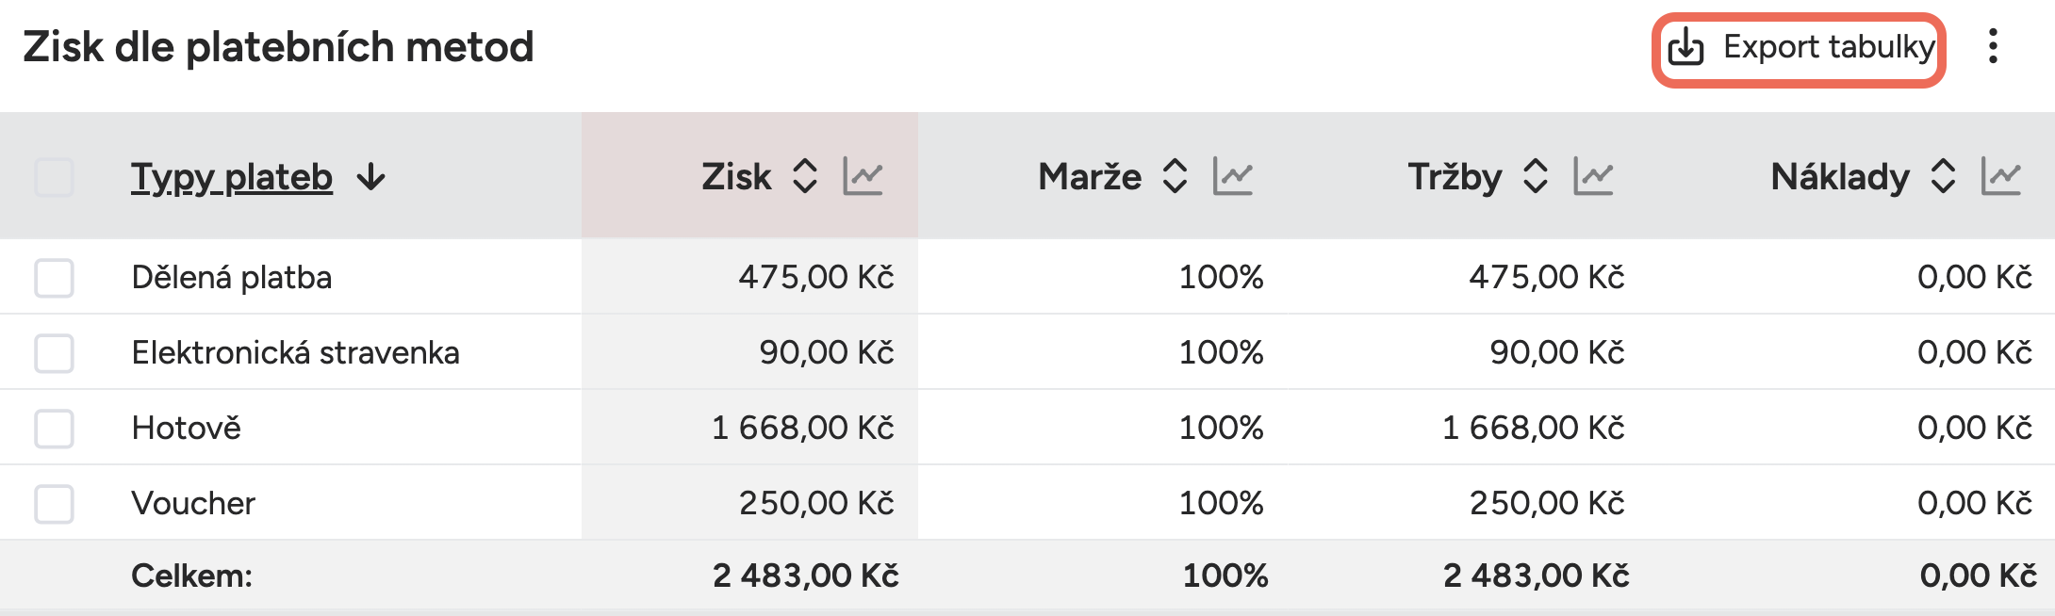The height and width of the screenshot is (616, 2055).
Task: Click the Hotově payment type row
Action: 187,429
